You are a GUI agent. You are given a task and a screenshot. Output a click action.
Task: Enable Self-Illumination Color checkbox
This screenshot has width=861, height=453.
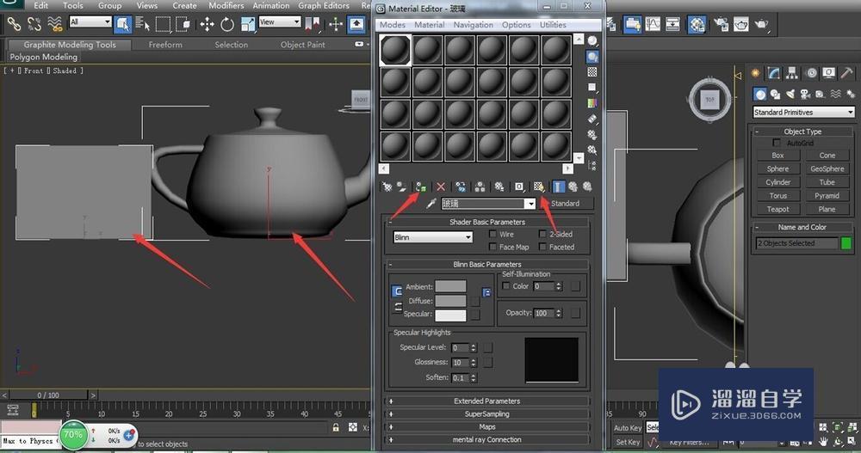coord(506,286)
